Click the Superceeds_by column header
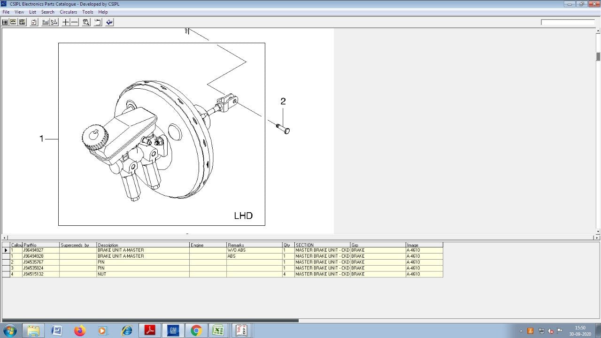This screenshot has width=601, height=338. (78, 245)
